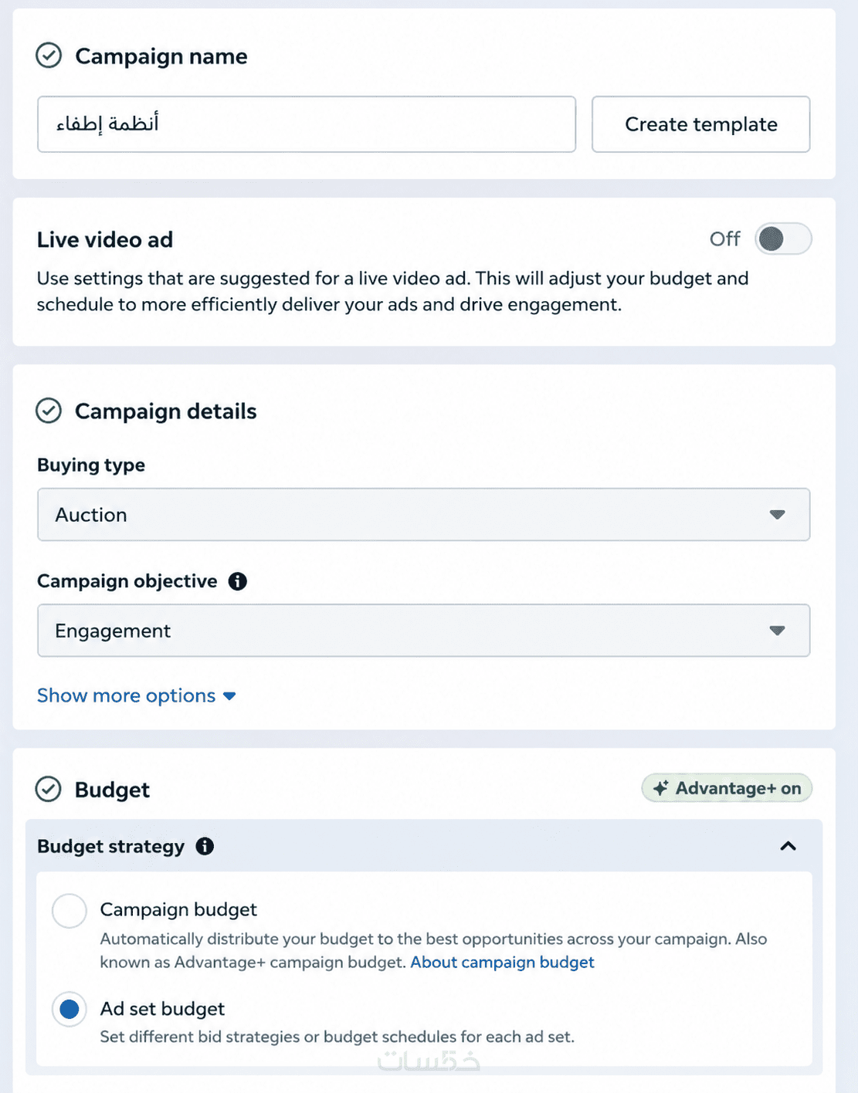Open the Buying type dropdown
Image resolution: width=858 pixels, height=1093 pixels.
pyautogui.click(x=423, y=514)
